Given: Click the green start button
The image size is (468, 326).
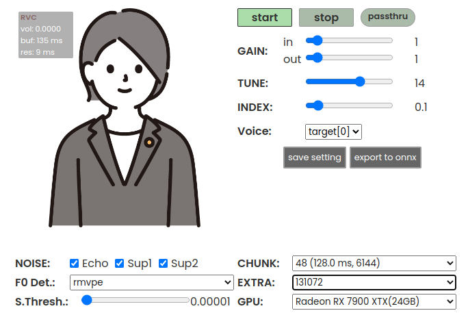Looking at the screenshot, I should (264, 18).
